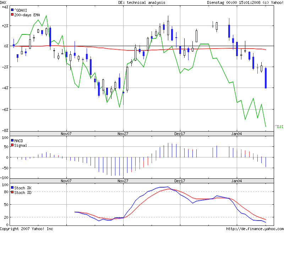Click the 20 label on stochastic axis
Image resolution: width=284 pixels, height=278 pixels.
coord(6,217)
